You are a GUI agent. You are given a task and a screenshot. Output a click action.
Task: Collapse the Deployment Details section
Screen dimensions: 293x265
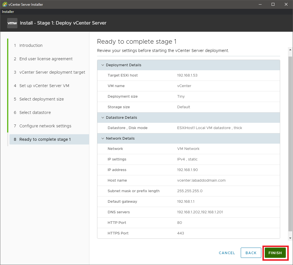[103, 65]
